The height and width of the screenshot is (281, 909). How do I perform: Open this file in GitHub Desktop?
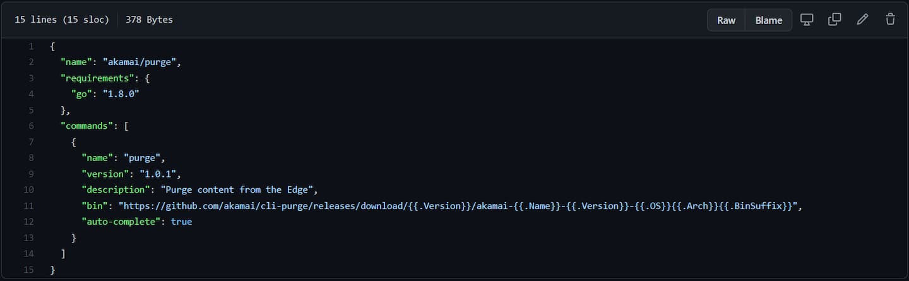807,20
